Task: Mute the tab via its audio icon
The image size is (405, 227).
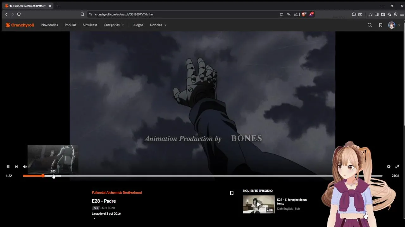Action: pyautogui.click(x=11, y=6)
